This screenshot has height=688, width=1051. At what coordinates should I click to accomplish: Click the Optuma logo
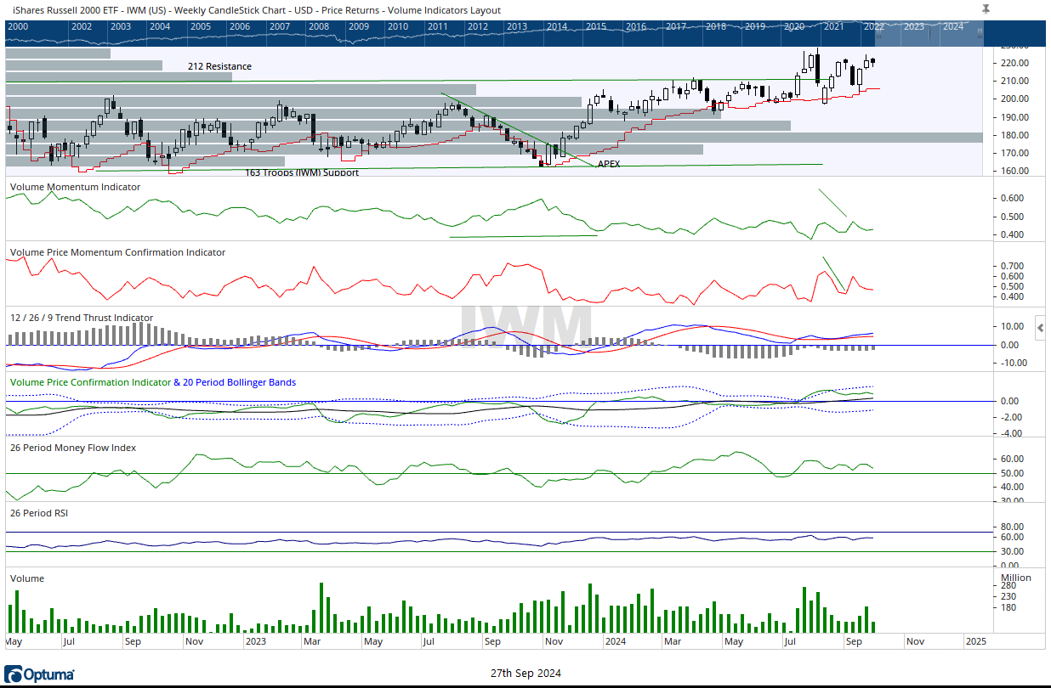[39, 675]
